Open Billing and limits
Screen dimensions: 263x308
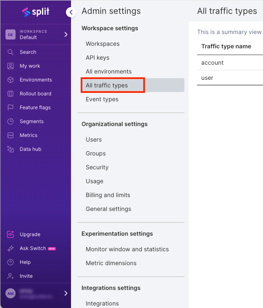tap(108, 195)
